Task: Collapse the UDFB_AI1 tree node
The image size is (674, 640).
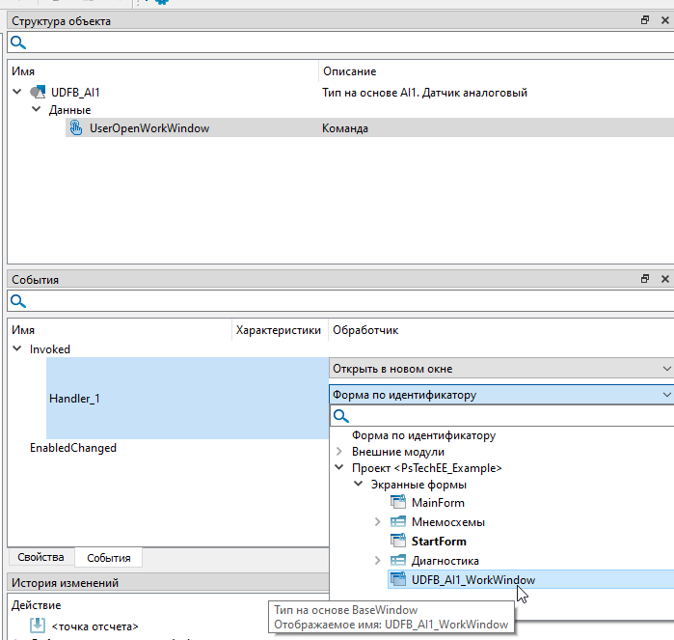Action: click(17, 93)
